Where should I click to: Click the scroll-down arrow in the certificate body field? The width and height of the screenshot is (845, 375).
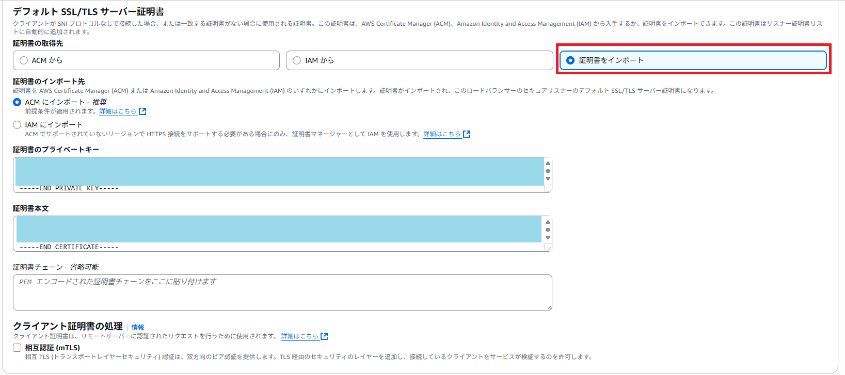point(548,238)
